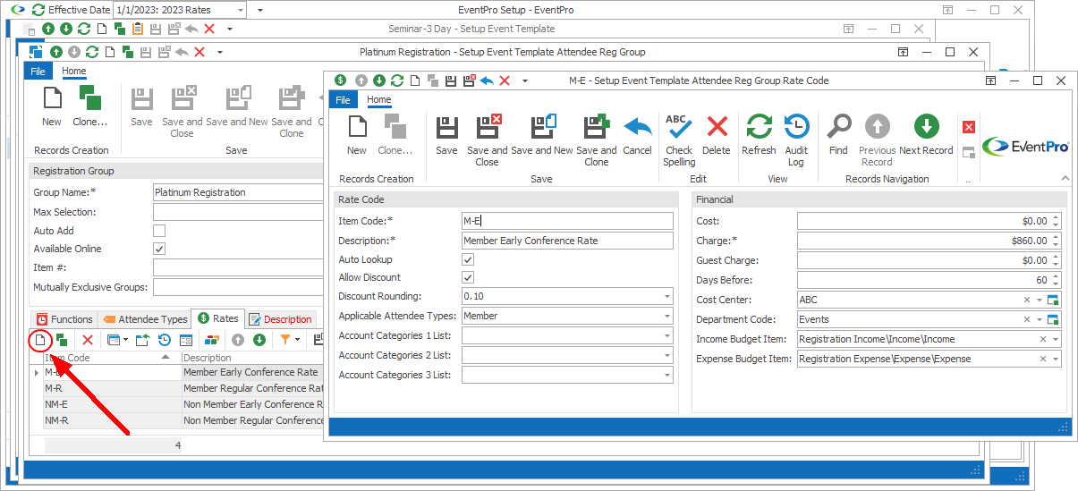This screenshot has height=491, width=1078.
Task: Open Department Code lookup window icon
Action: (x=1053, y=319)
